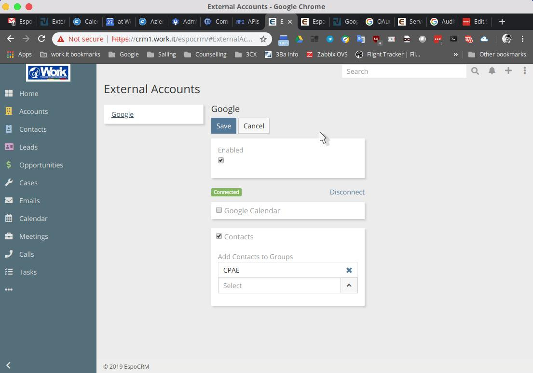Remove CPAE group with X icon

tap(349, 270)
